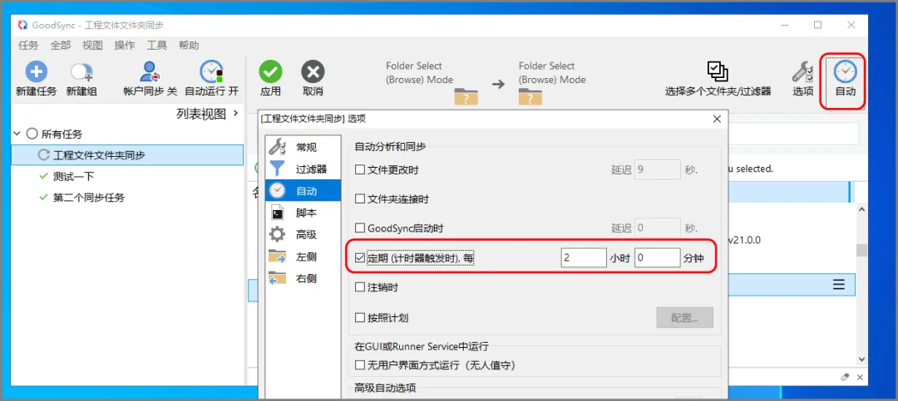Select 所有任务 radio circle

coord(32,134)
